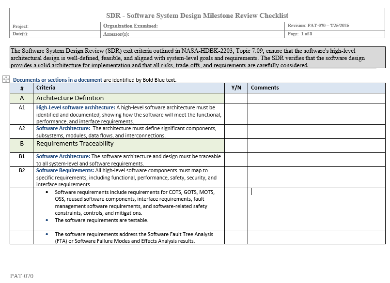Click the Comments cell for row B1
The image size is (390, 283).
[x=316, y=160]
